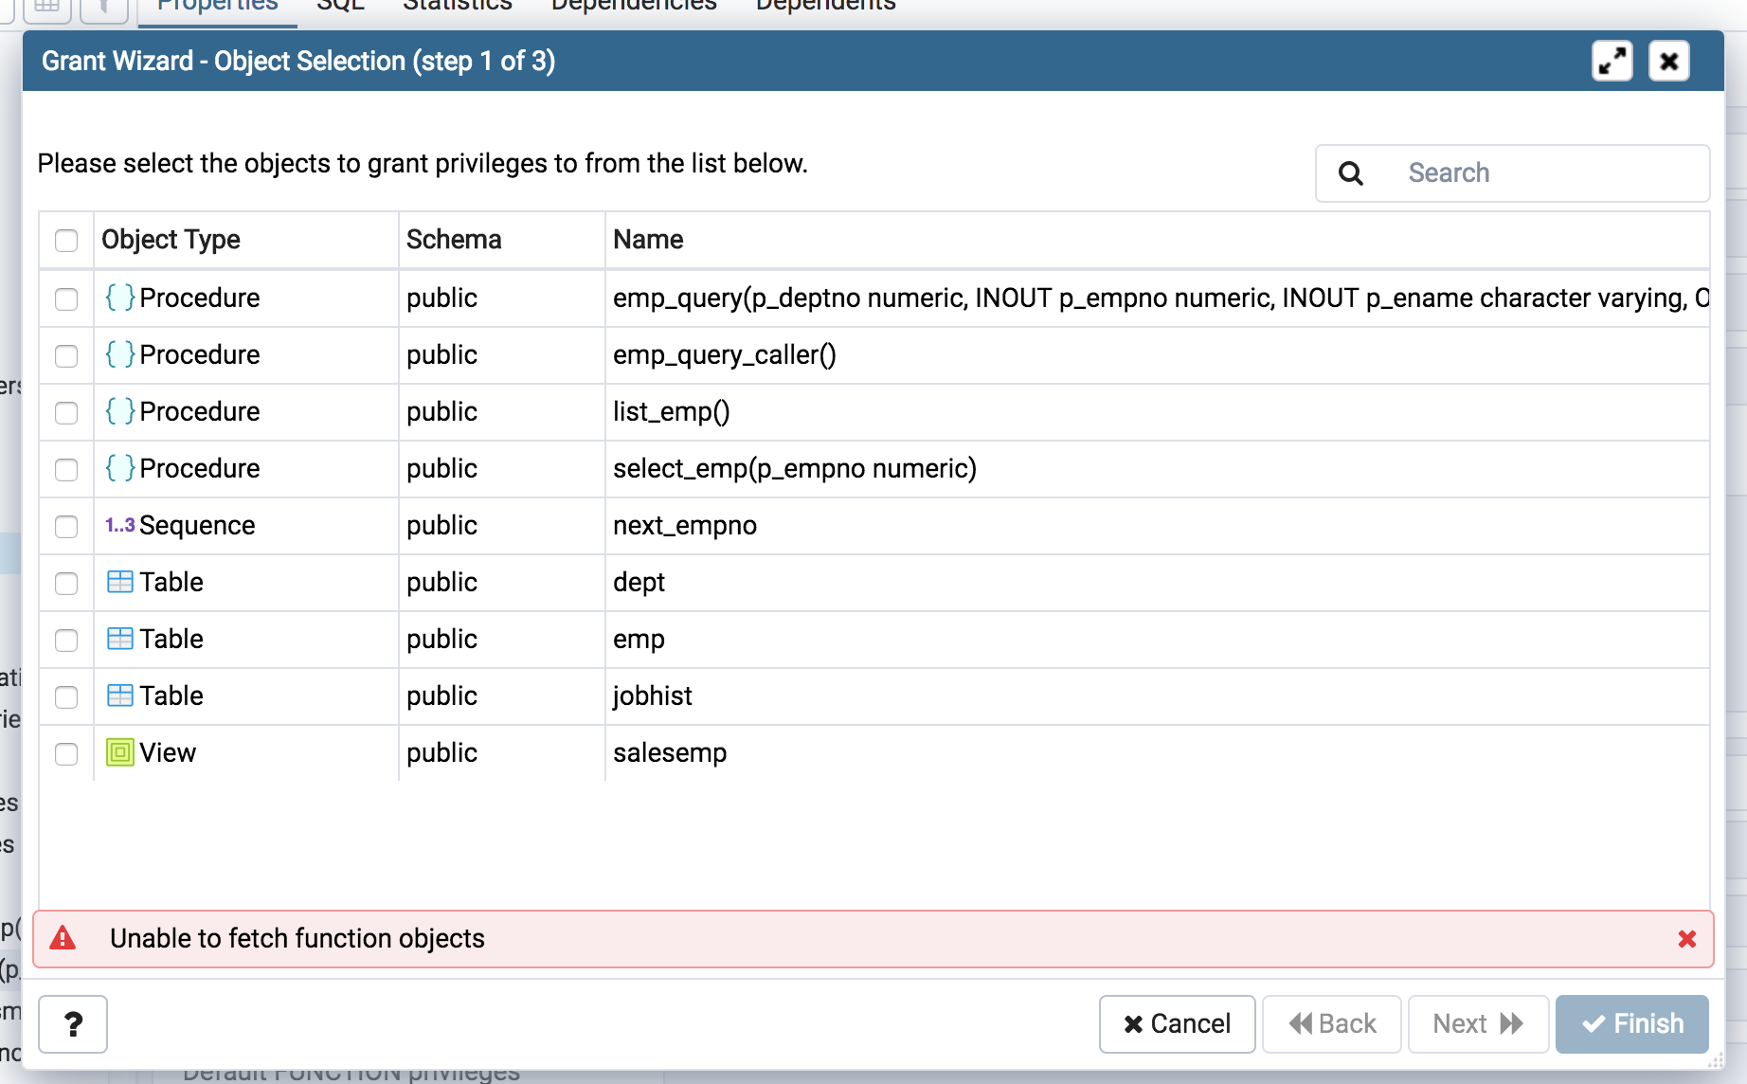Click the red warning triangle icon
Viewport: 1747px width, 1084px height.
(x=63, y=939)
